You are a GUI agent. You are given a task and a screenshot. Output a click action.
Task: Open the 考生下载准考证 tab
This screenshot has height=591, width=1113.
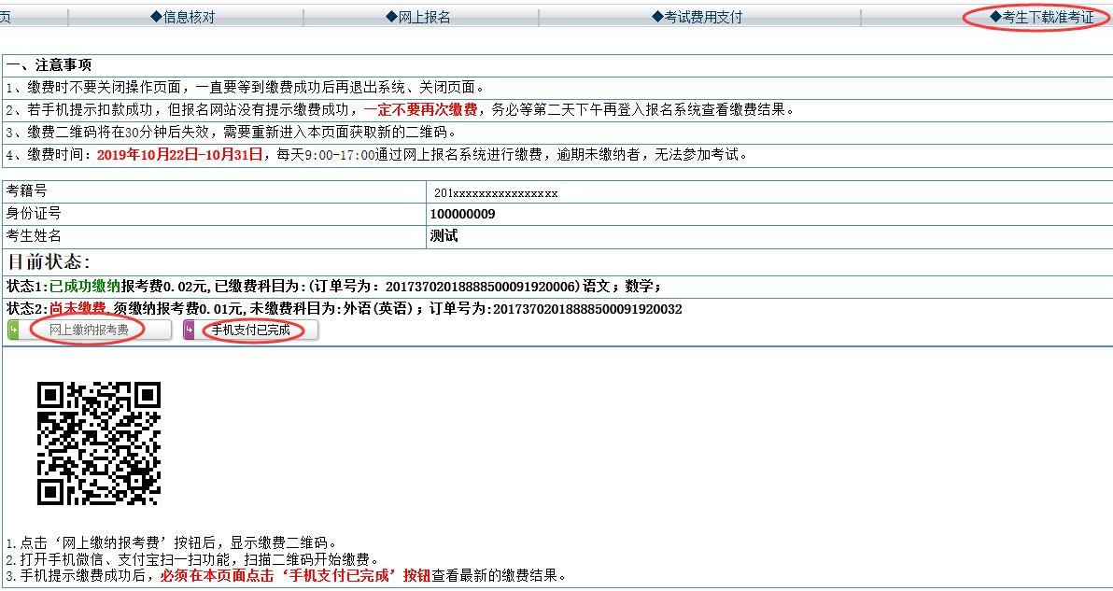point(1040,17)
